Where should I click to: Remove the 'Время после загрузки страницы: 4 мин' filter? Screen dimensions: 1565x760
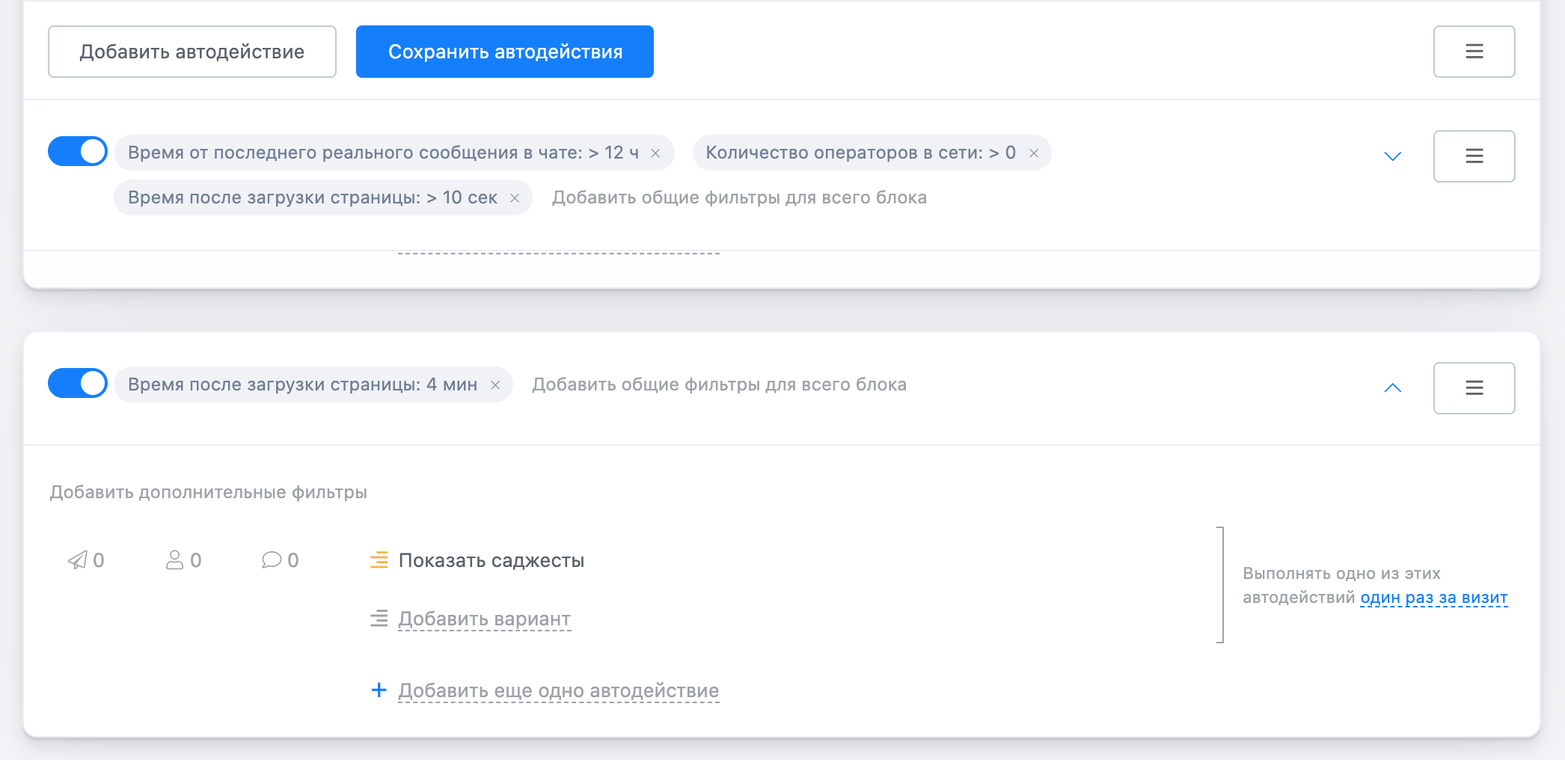495,385
